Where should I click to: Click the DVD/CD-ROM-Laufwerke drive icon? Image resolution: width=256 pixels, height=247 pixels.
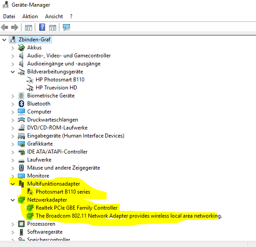(21, 128)
